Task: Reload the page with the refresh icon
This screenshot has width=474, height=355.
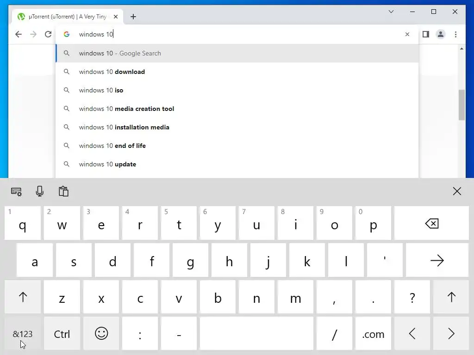Action: click(48, 34)
